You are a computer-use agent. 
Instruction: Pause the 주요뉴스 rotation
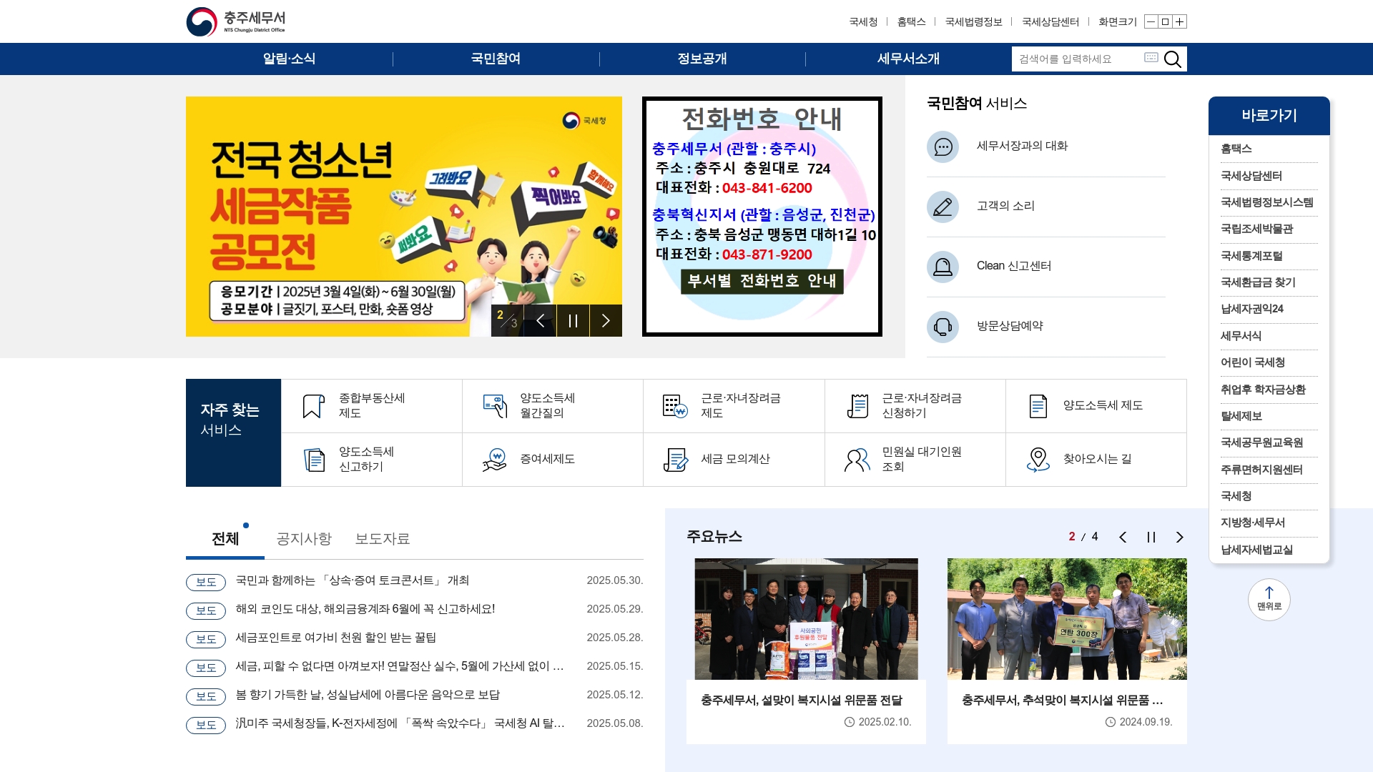[1151, 538]
